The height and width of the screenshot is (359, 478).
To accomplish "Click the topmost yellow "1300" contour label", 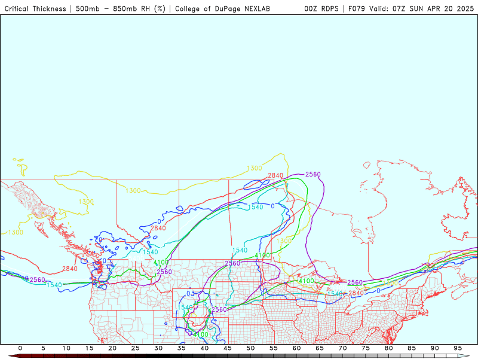I will (255, 168).
